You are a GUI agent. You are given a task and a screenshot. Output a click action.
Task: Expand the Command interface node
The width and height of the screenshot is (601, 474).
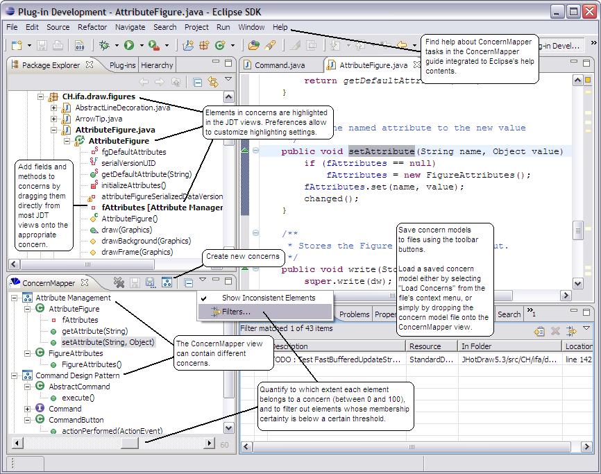tap(28, 409)
